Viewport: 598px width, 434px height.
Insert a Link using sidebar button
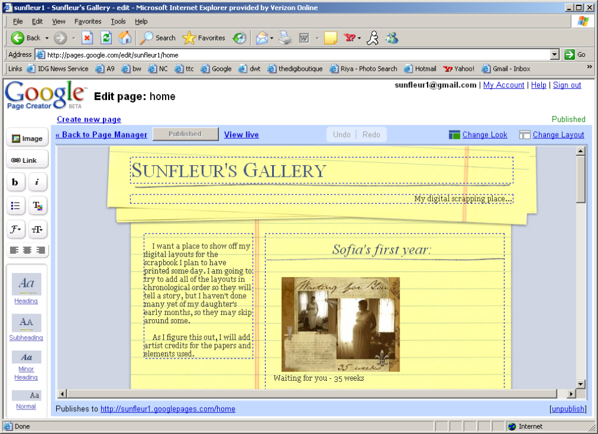tap(27, 160)
